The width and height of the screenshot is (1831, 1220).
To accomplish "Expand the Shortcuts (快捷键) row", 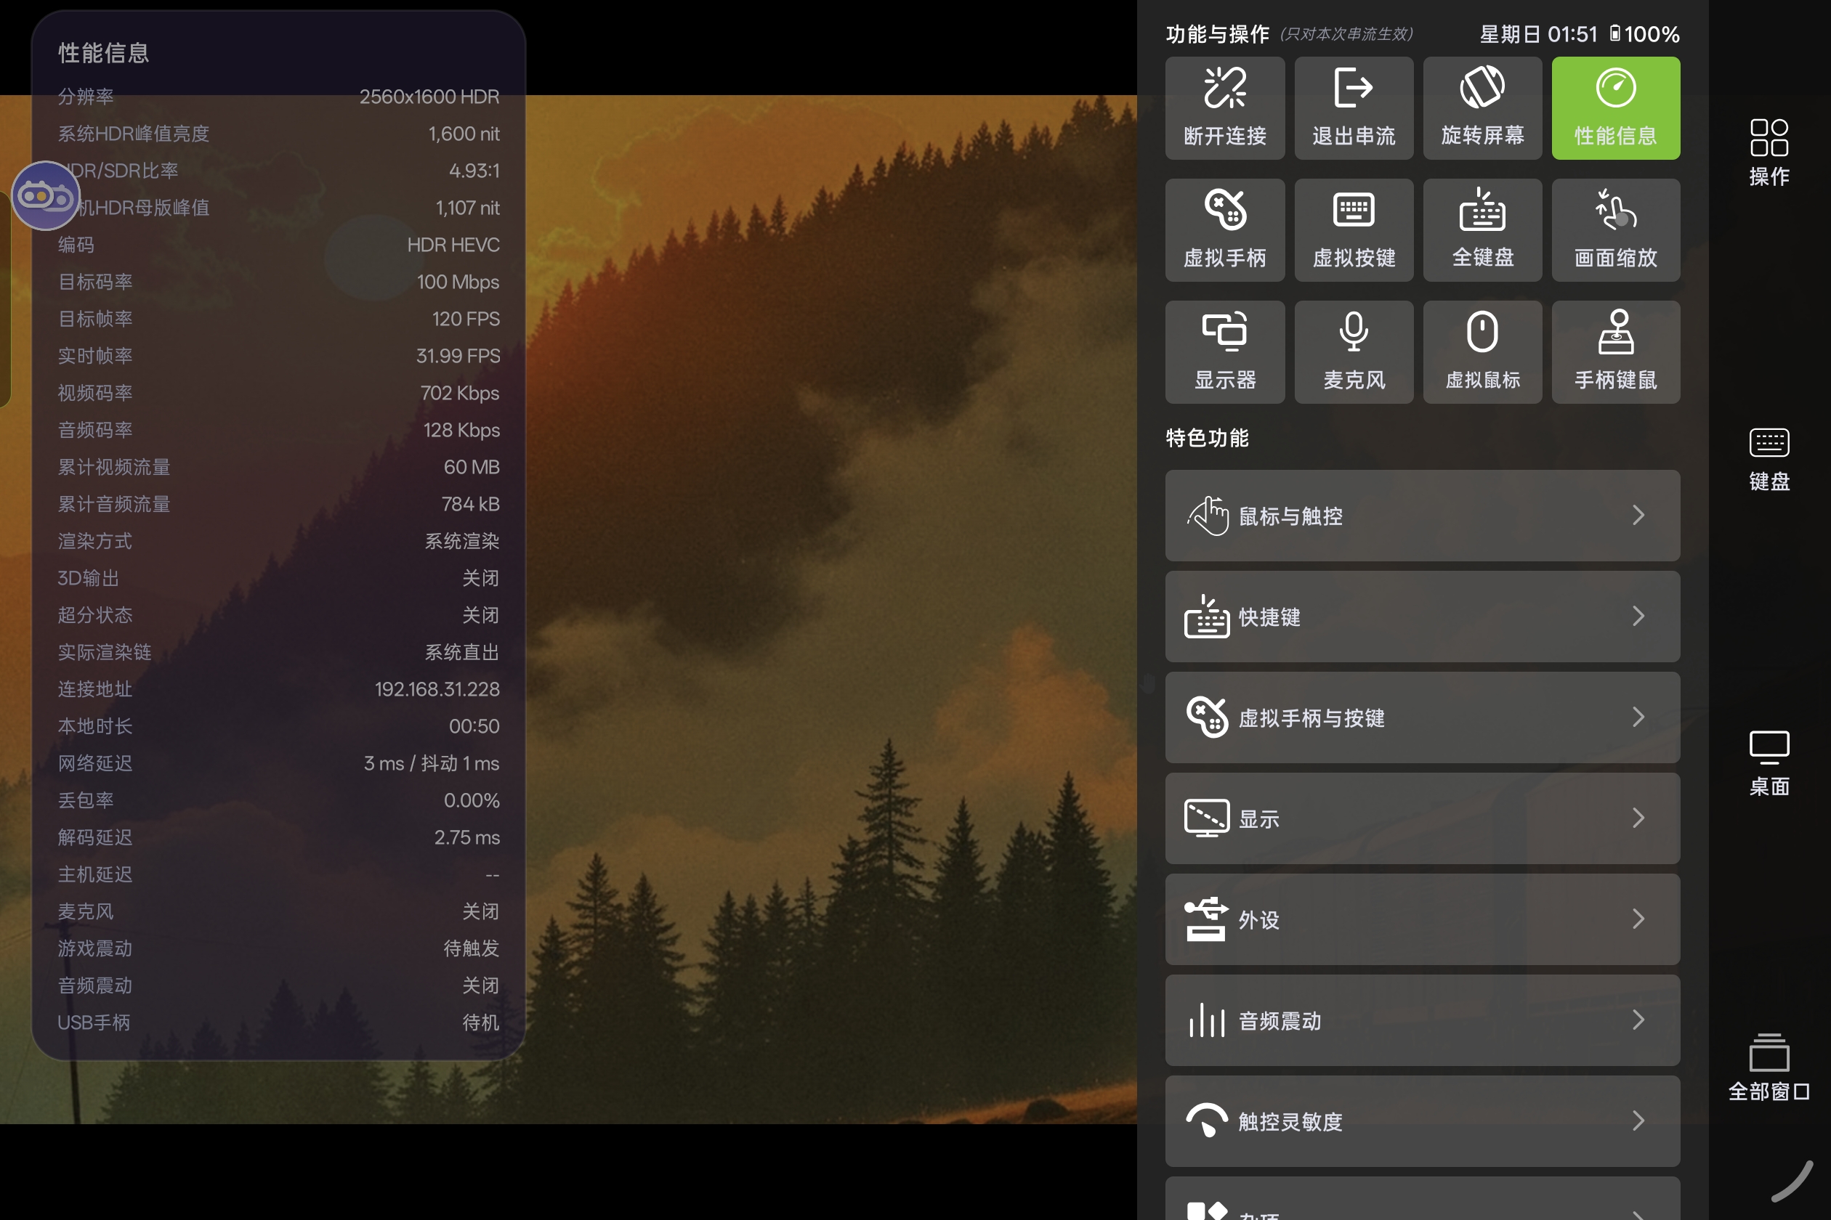I will [x=1423, y=617].
